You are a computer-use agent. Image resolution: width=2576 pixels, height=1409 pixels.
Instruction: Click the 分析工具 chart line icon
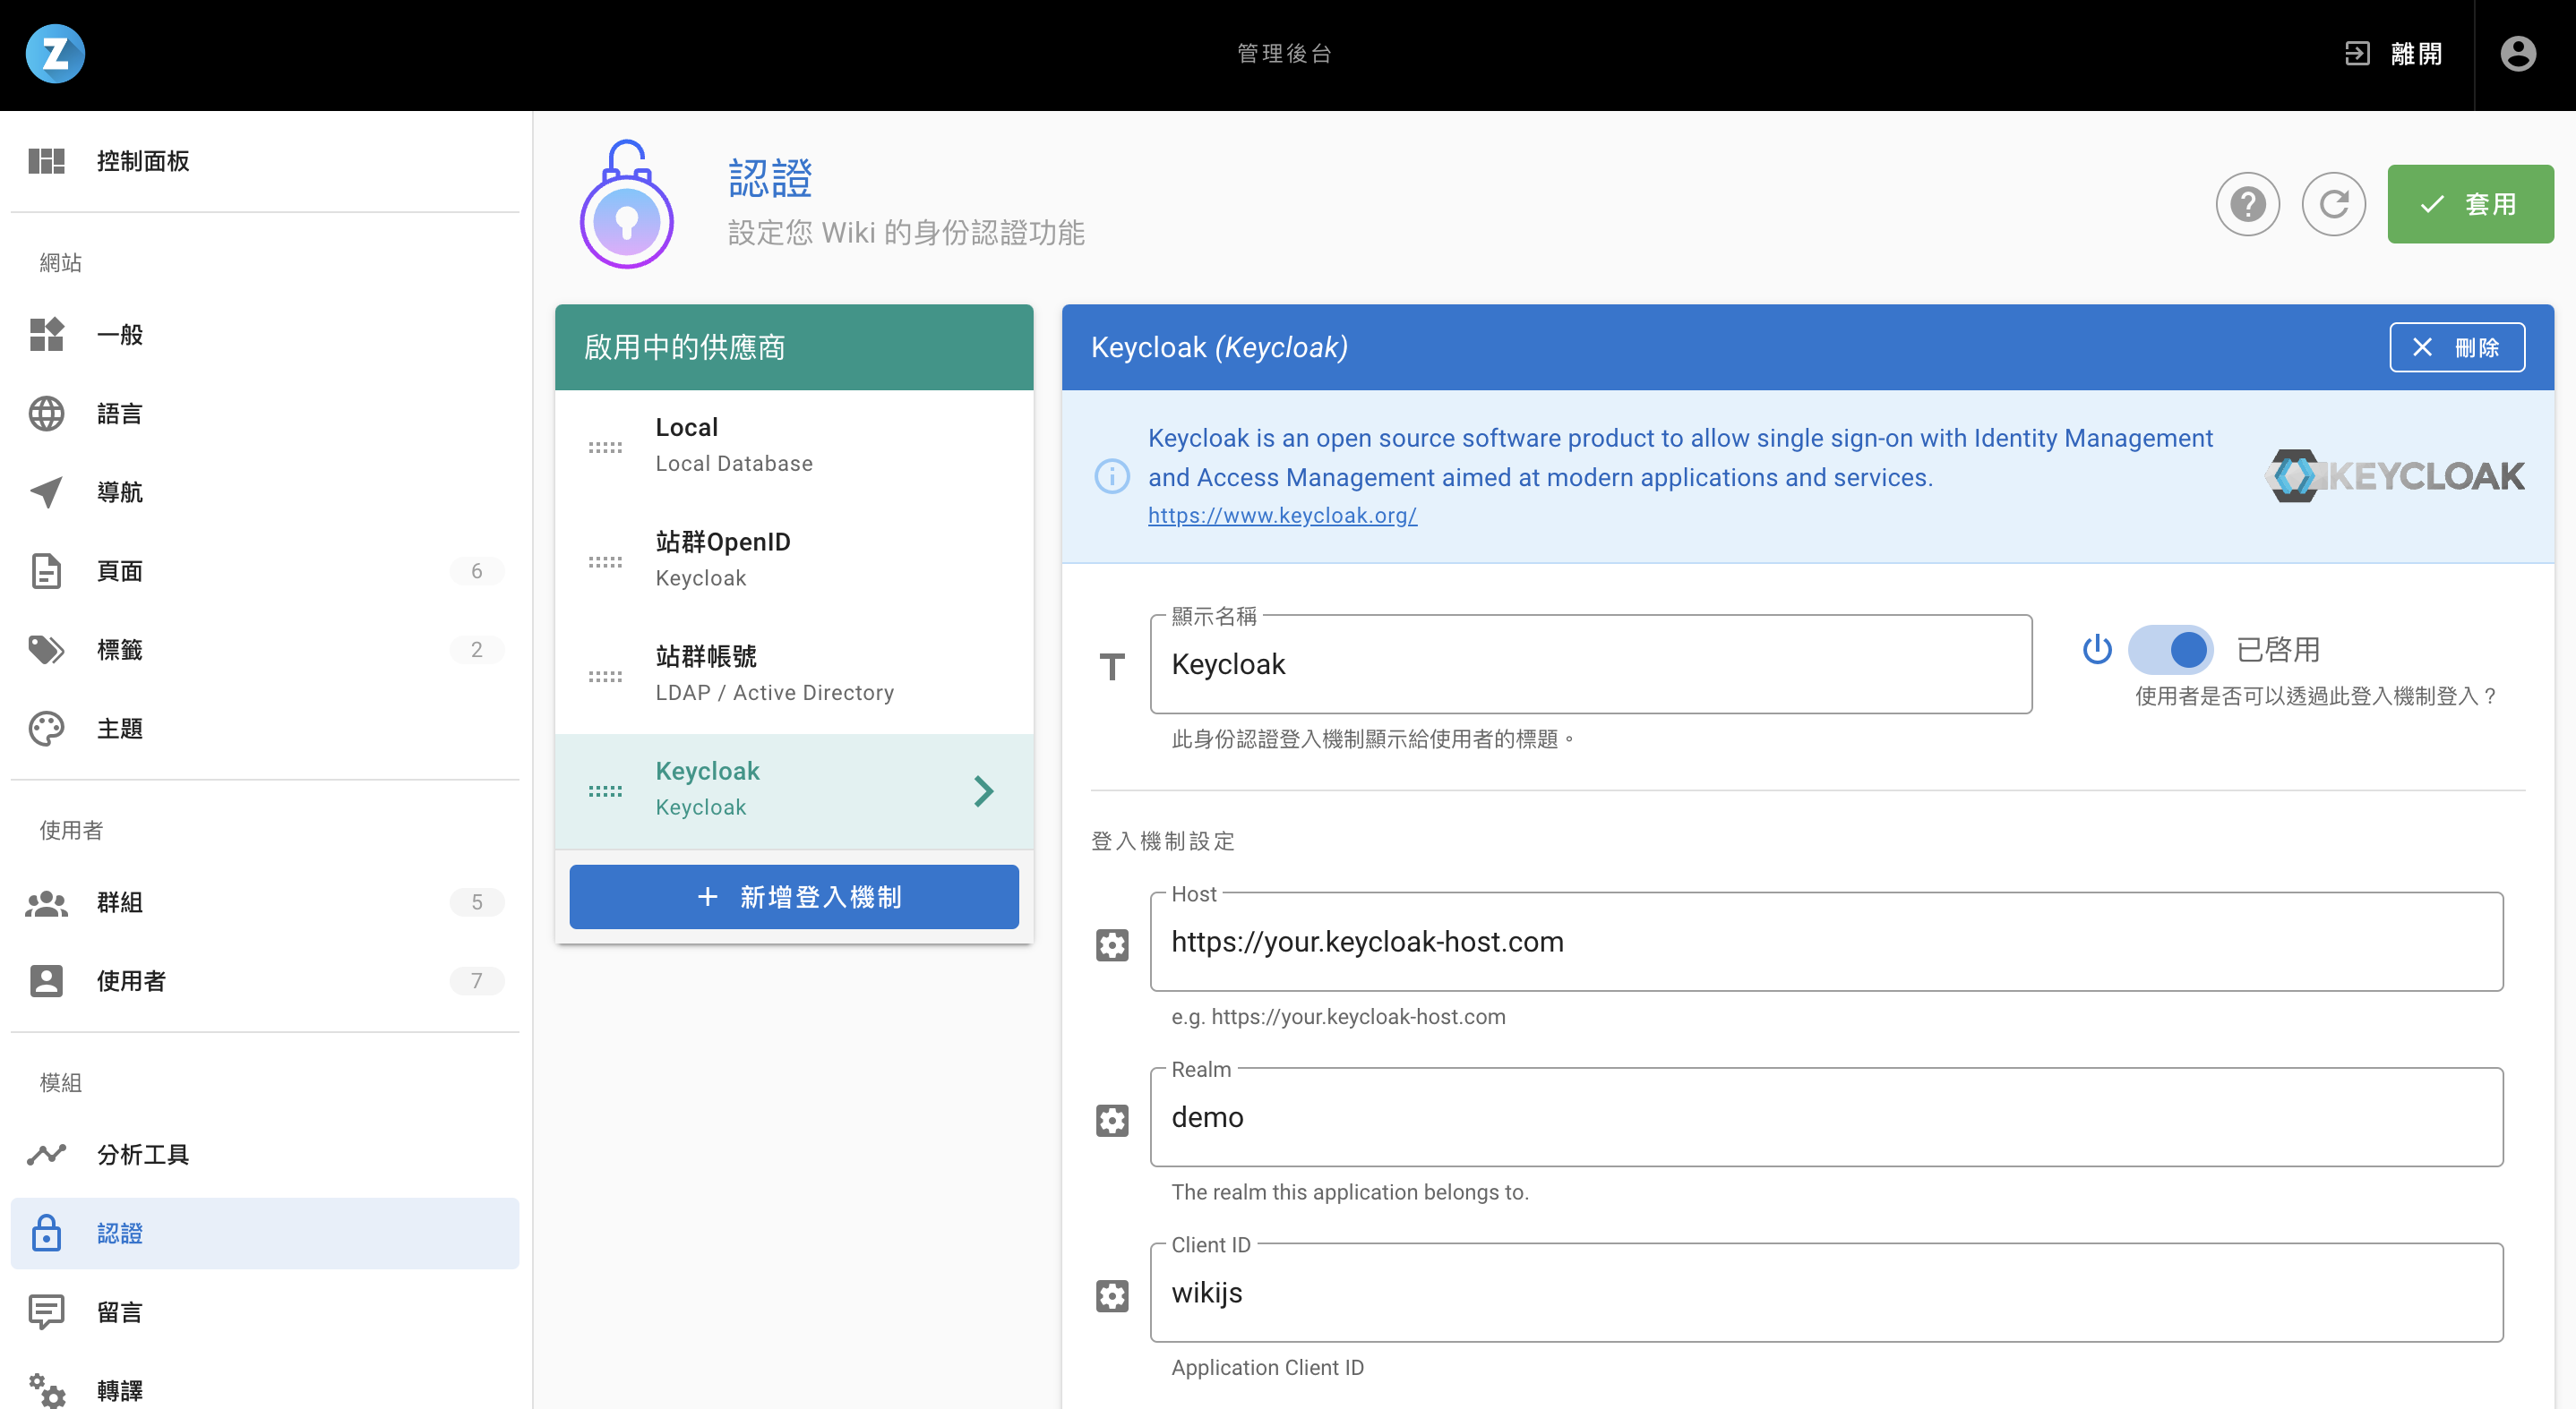coord(46,1154)
